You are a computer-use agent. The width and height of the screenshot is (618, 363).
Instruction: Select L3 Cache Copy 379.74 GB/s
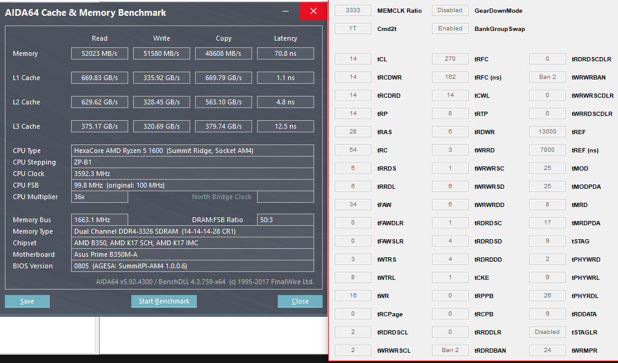(x=224, y=126)
